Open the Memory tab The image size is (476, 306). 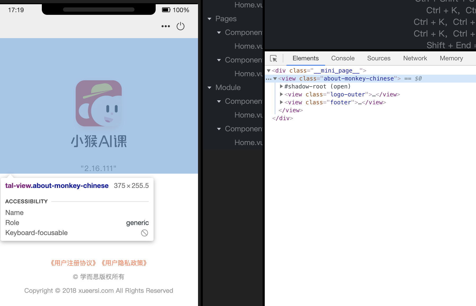tap(451, 58)
